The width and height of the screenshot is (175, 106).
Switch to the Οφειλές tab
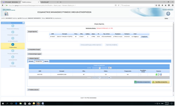tap(46, 61)
